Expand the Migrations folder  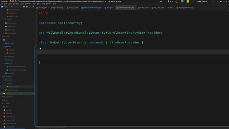click(x=4, y=57)
